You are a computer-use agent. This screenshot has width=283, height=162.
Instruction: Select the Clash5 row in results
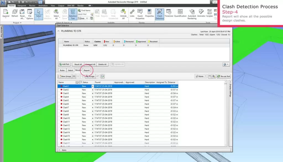tap(66, 100)
